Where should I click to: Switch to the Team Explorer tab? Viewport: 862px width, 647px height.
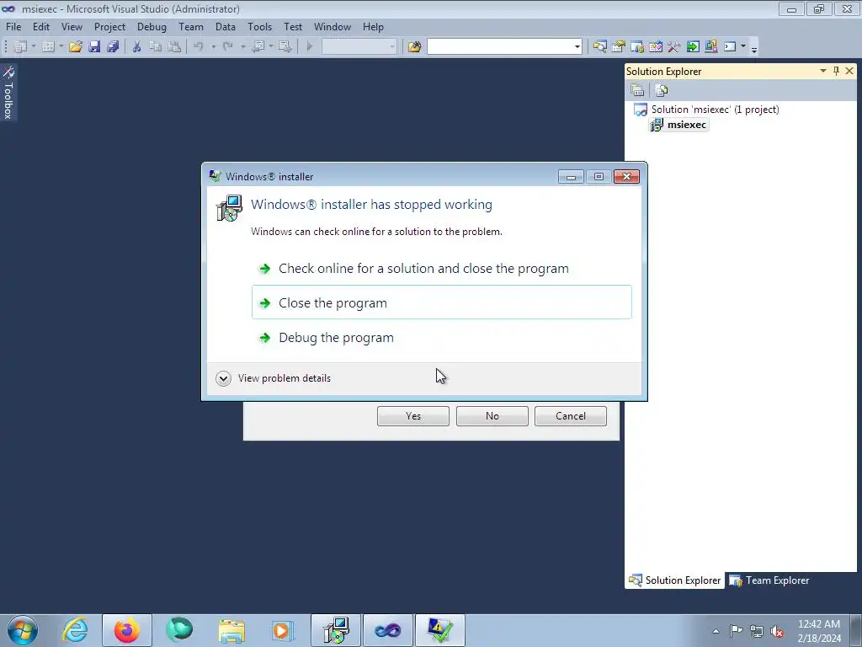point(769,580)
